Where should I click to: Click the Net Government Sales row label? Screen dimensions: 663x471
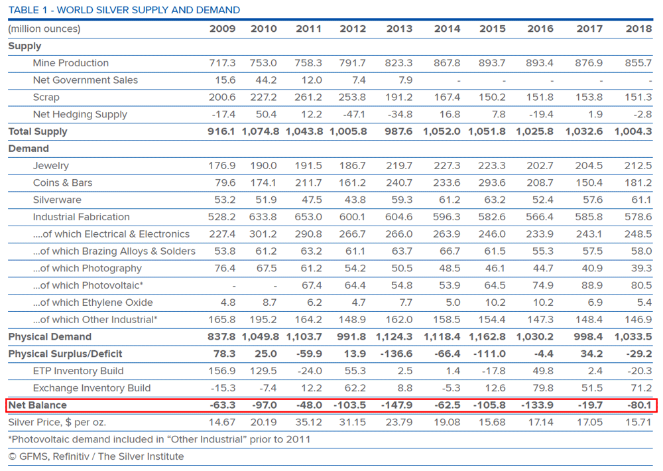click(86, 80)
